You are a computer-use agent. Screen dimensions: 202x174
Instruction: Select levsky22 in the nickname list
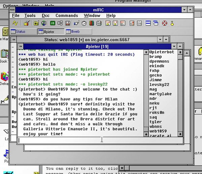pos(159,85)
